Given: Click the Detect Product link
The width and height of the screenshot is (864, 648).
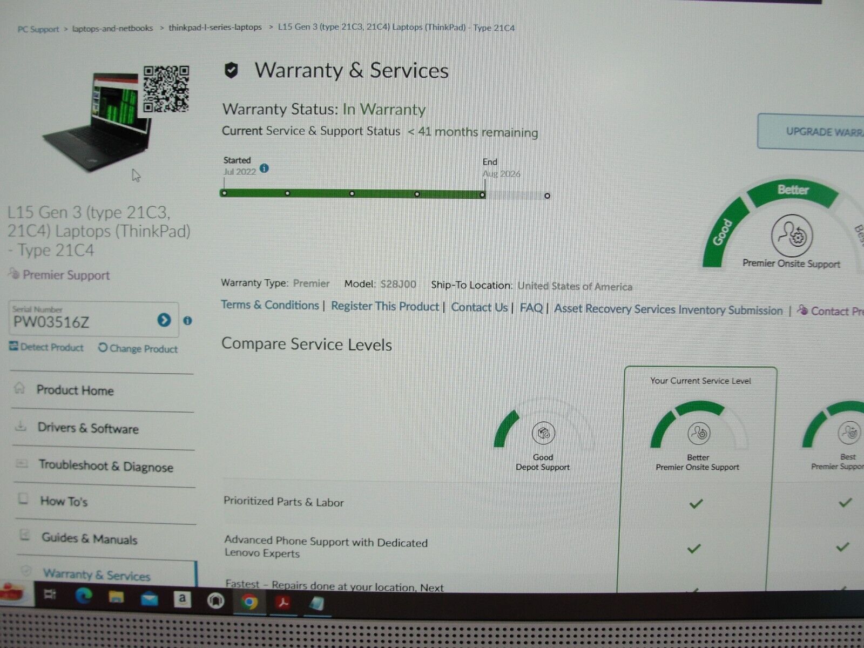Looking at the screenshot, I should click(x=46, y=347).
